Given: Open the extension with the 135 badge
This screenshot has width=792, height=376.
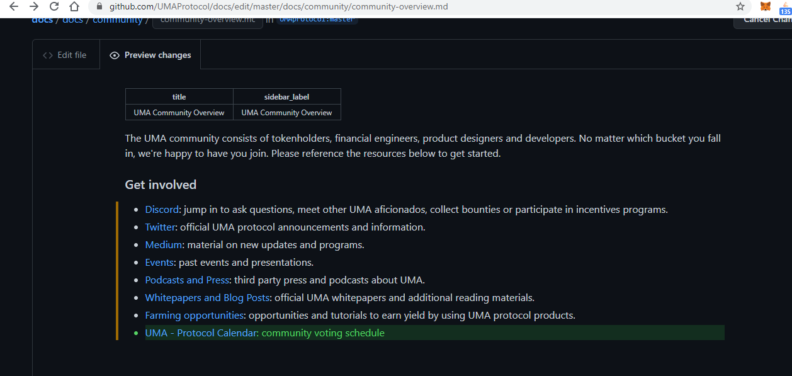Looking at the screenshot, I should tap(785, 8).
